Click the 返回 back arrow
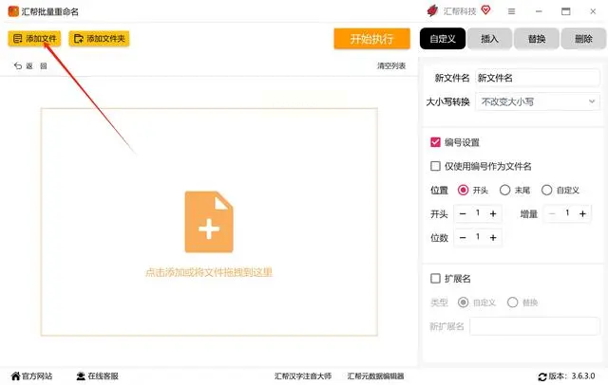608x385 pixels. 18,65
